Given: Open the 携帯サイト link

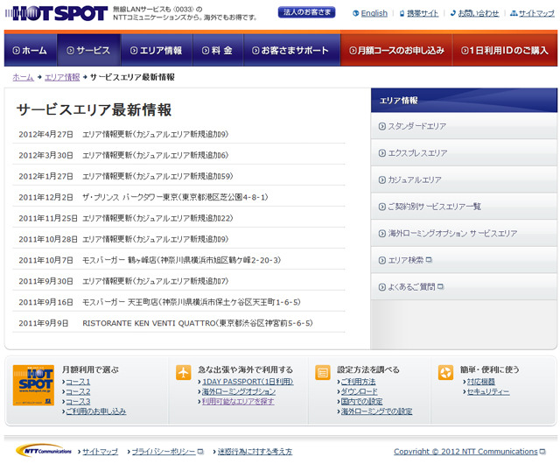Looking at the screenshot, I should pyautogui.click(x=423, y=13).
